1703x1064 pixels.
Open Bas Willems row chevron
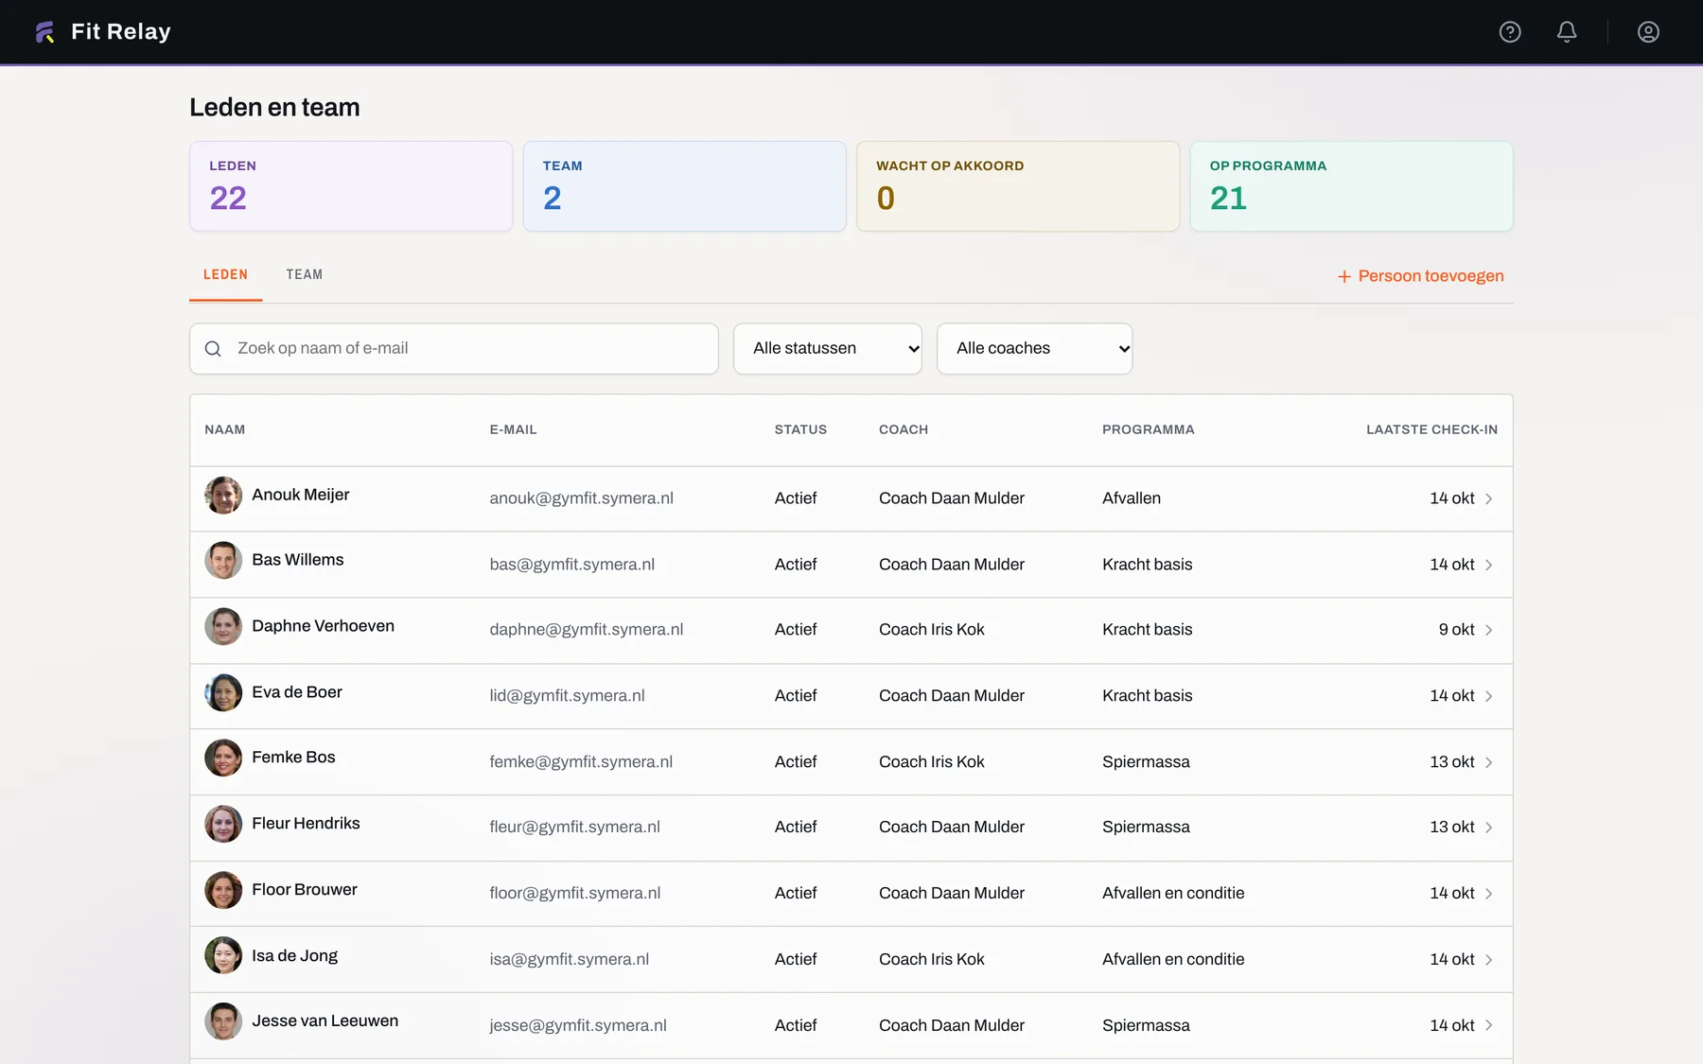point(1488,565)
